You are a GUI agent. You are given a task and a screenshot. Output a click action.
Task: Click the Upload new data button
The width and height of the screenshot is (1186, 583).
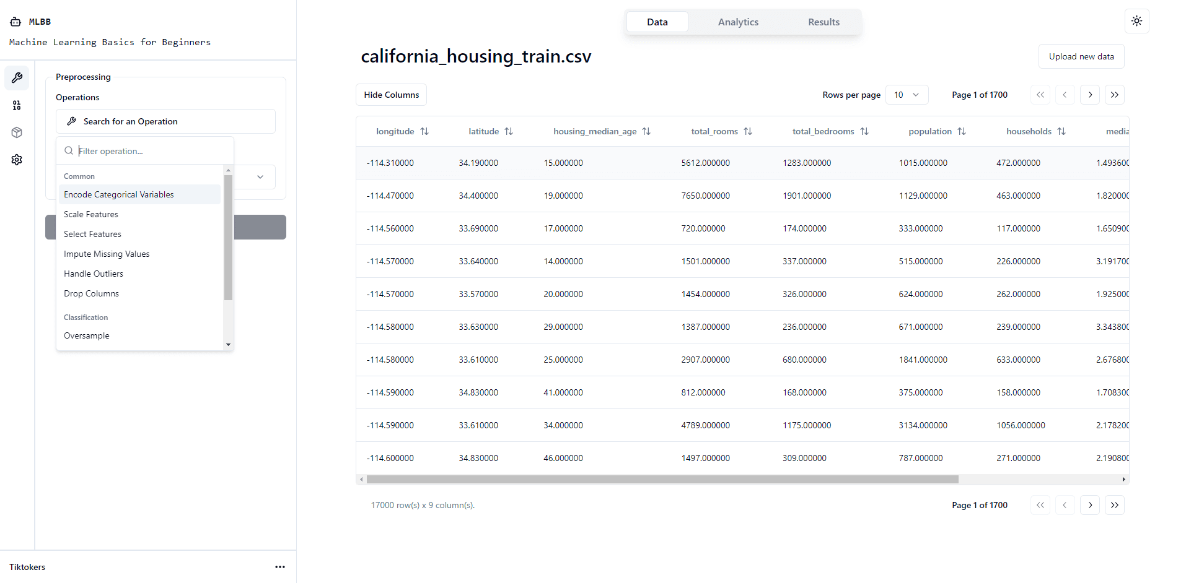1081,56
